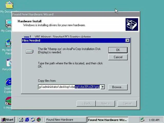Open the Start menu
Viewport: 164px width, 123px height.
7,120
